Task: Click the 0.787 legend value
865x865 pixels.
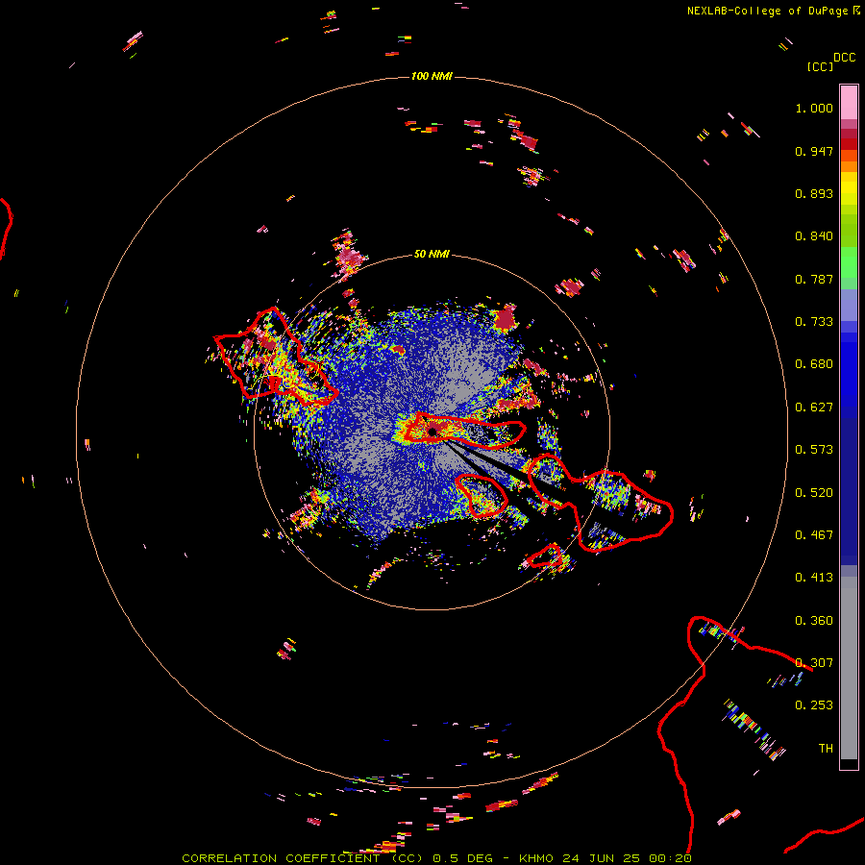Action: point(814,279)
